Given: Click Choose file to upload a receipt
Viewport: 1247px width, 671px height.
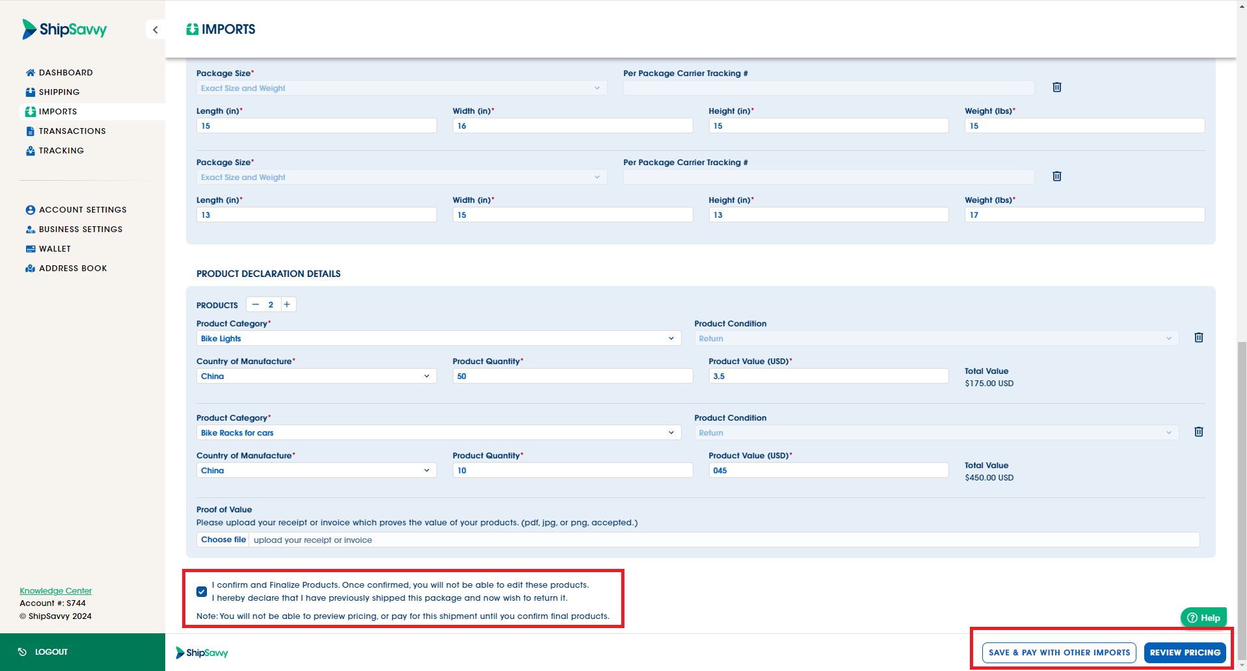Looking at the screenshot, I should [x=223, y=540].
